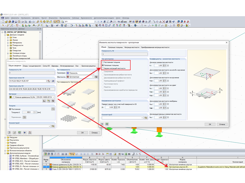Click units icon in orthotropic stiffness dialog
This screenshot has height=183, width=245.
(x=107, y=124)
